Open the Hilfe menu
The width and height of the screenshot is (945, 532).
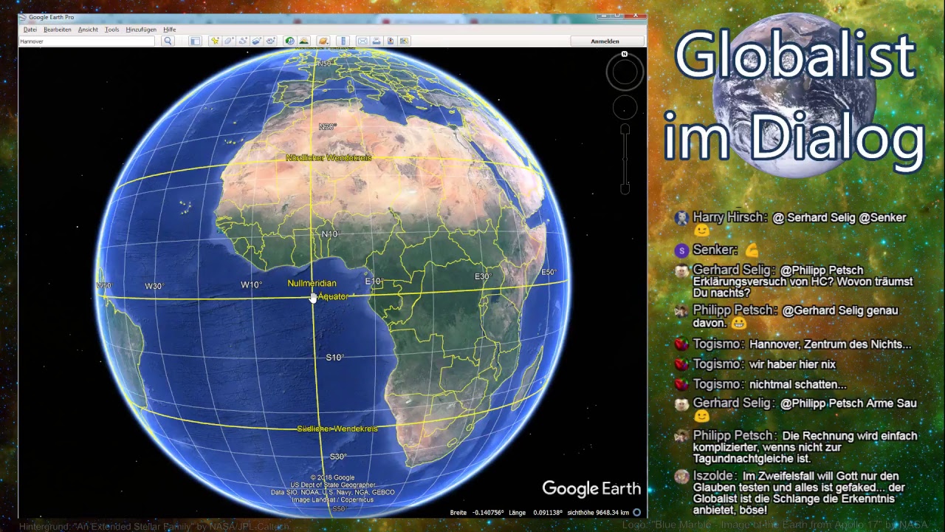(170, 30)
